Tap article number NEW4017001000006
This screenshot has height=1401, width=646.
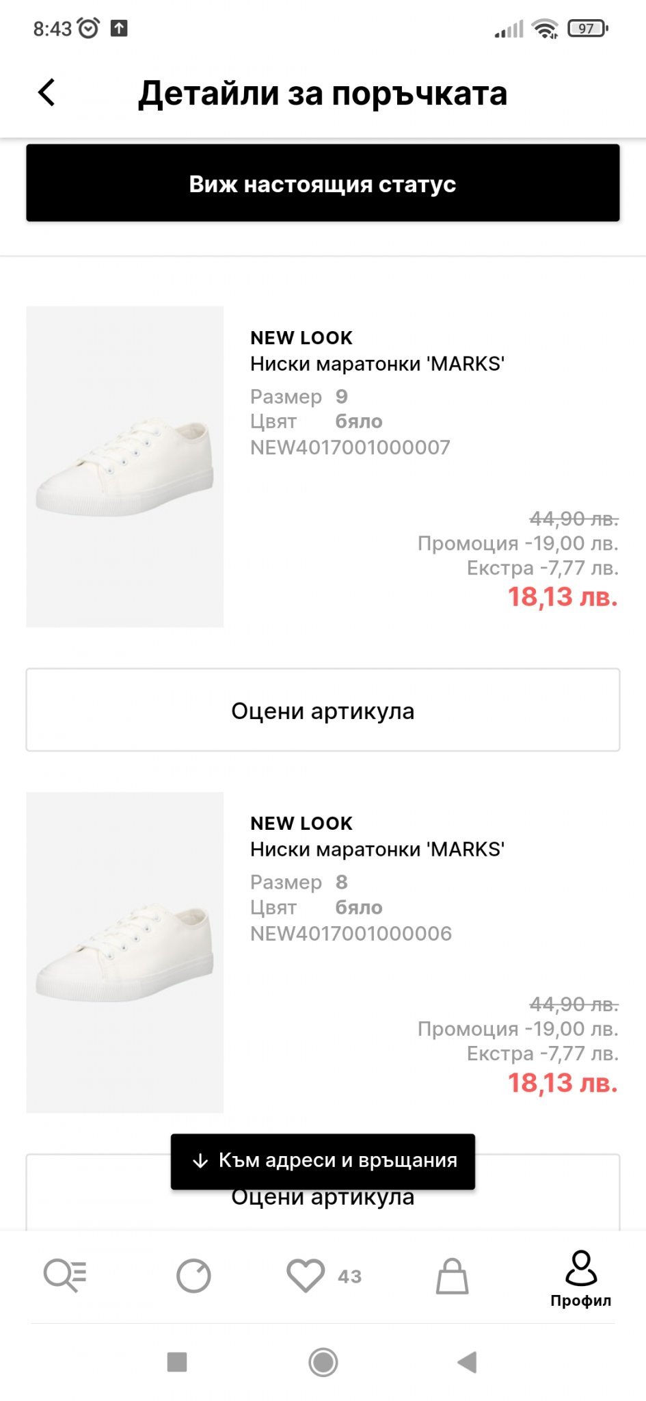pos(351,934)
